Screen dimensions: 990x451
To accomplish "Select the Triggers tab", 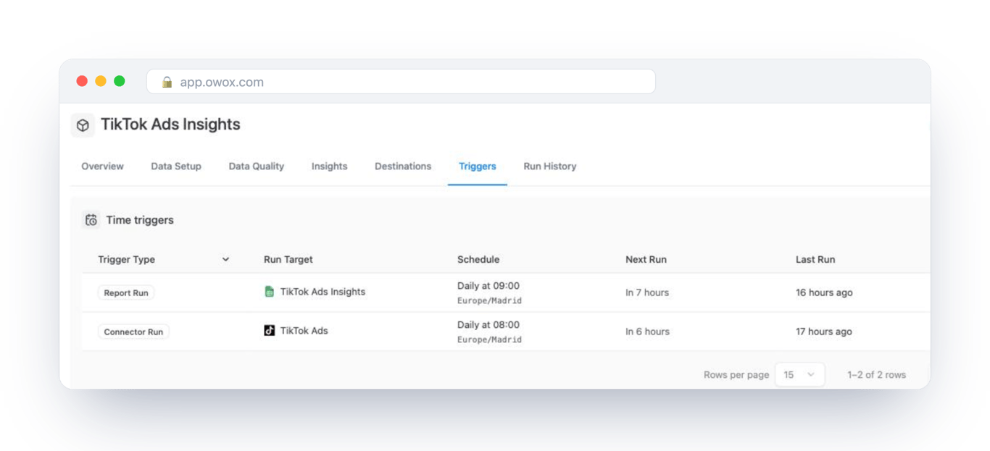I will (478, 167).
